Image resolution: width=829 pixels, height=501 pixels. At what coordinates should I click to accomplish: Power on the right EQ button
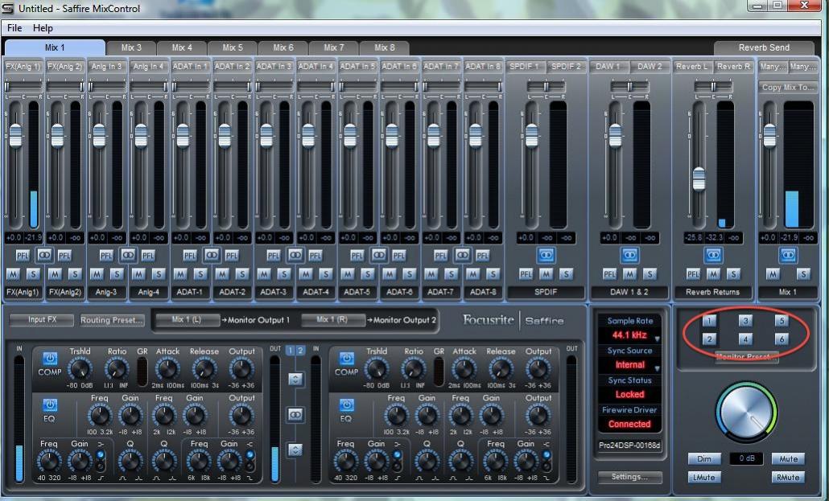coord(346,405)
